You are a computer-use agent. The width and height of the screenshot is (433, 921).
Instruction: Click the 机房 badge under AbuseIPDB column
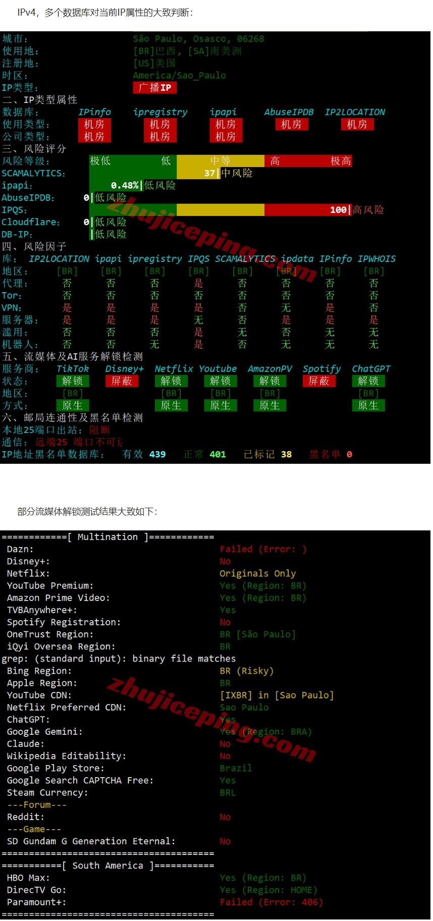[291, 124]
